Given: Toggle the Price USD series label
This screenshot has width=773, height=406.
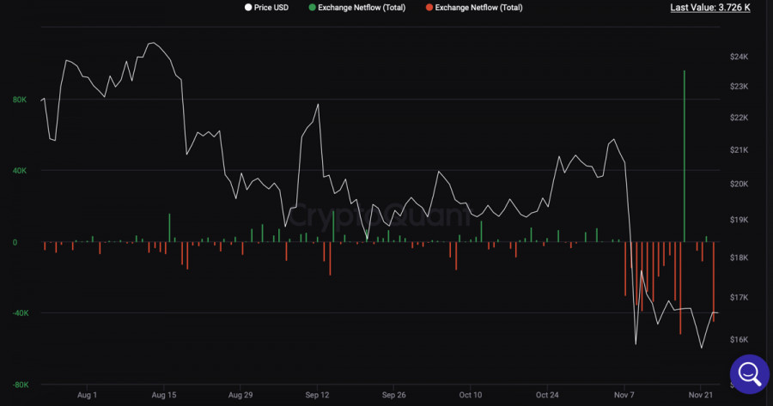Looking at the screenshot, I should point(270,8).
